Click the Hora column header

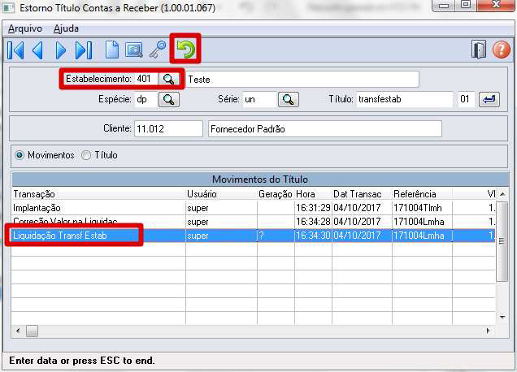point(313,194)
